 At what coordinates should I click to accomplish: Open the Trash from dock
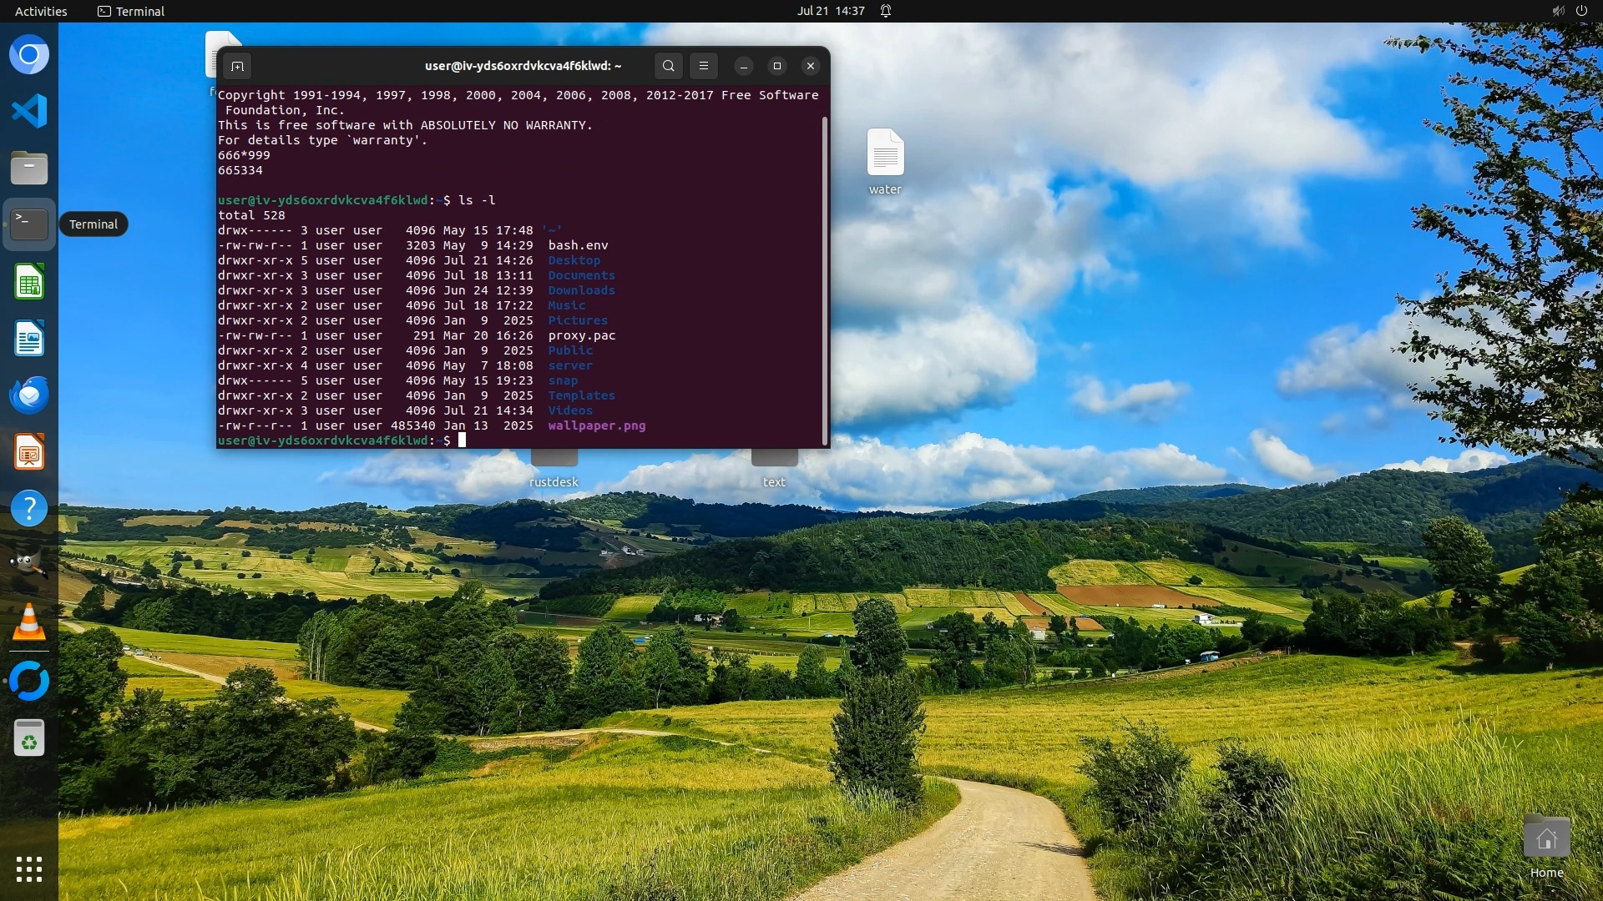pyautogui.click(x=29, y=738)
